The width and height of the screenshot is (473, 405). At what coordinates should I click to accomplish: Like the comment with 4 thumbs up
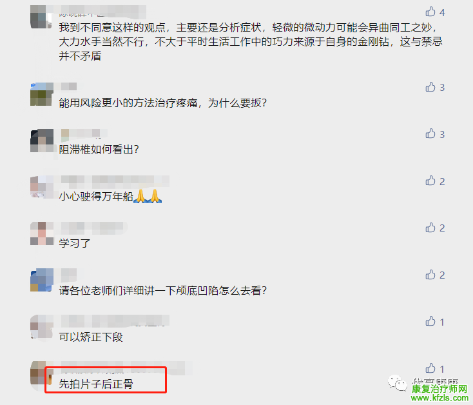coord(430,12)
